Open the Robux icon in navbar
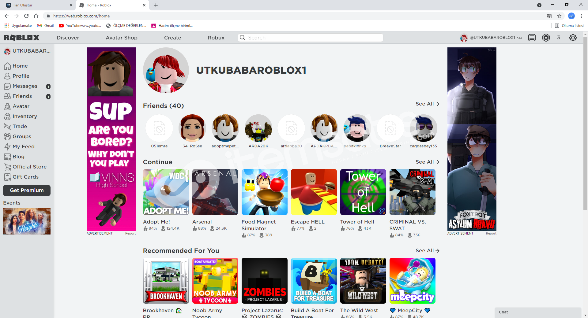This screenshot has height=318, width=588. [546, 38]
